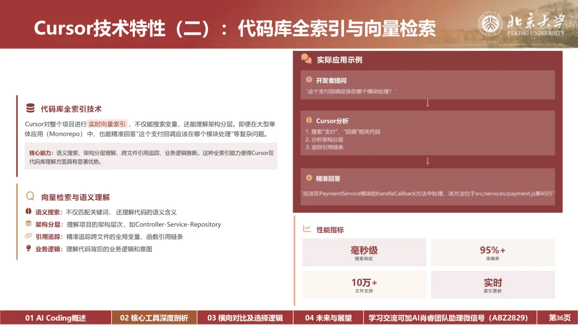The image size is (578, 325).
Task: Click the question mark icon beside 开发者提问
Action: [x=309, y=80]
